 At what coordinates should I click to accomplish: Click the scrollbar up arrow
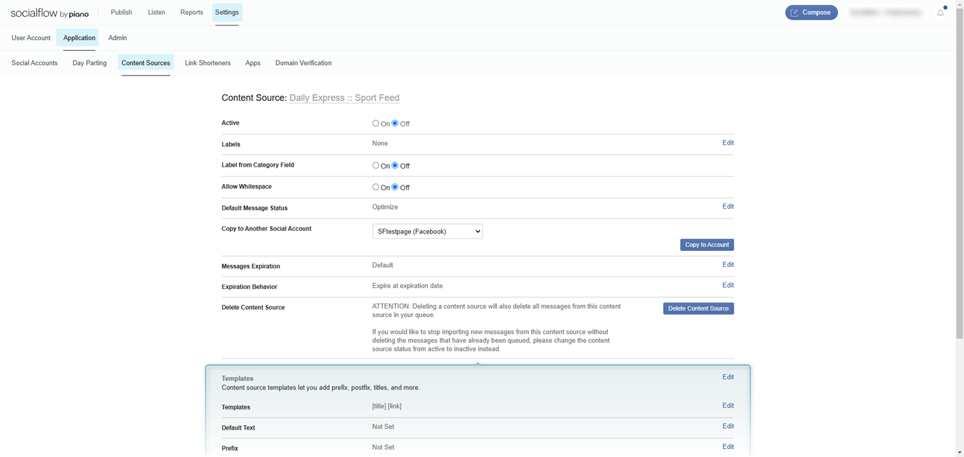pos(959,4)
